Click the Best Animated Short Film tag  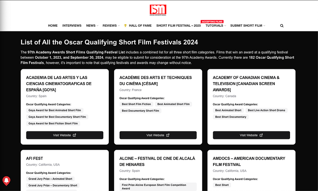173,104
